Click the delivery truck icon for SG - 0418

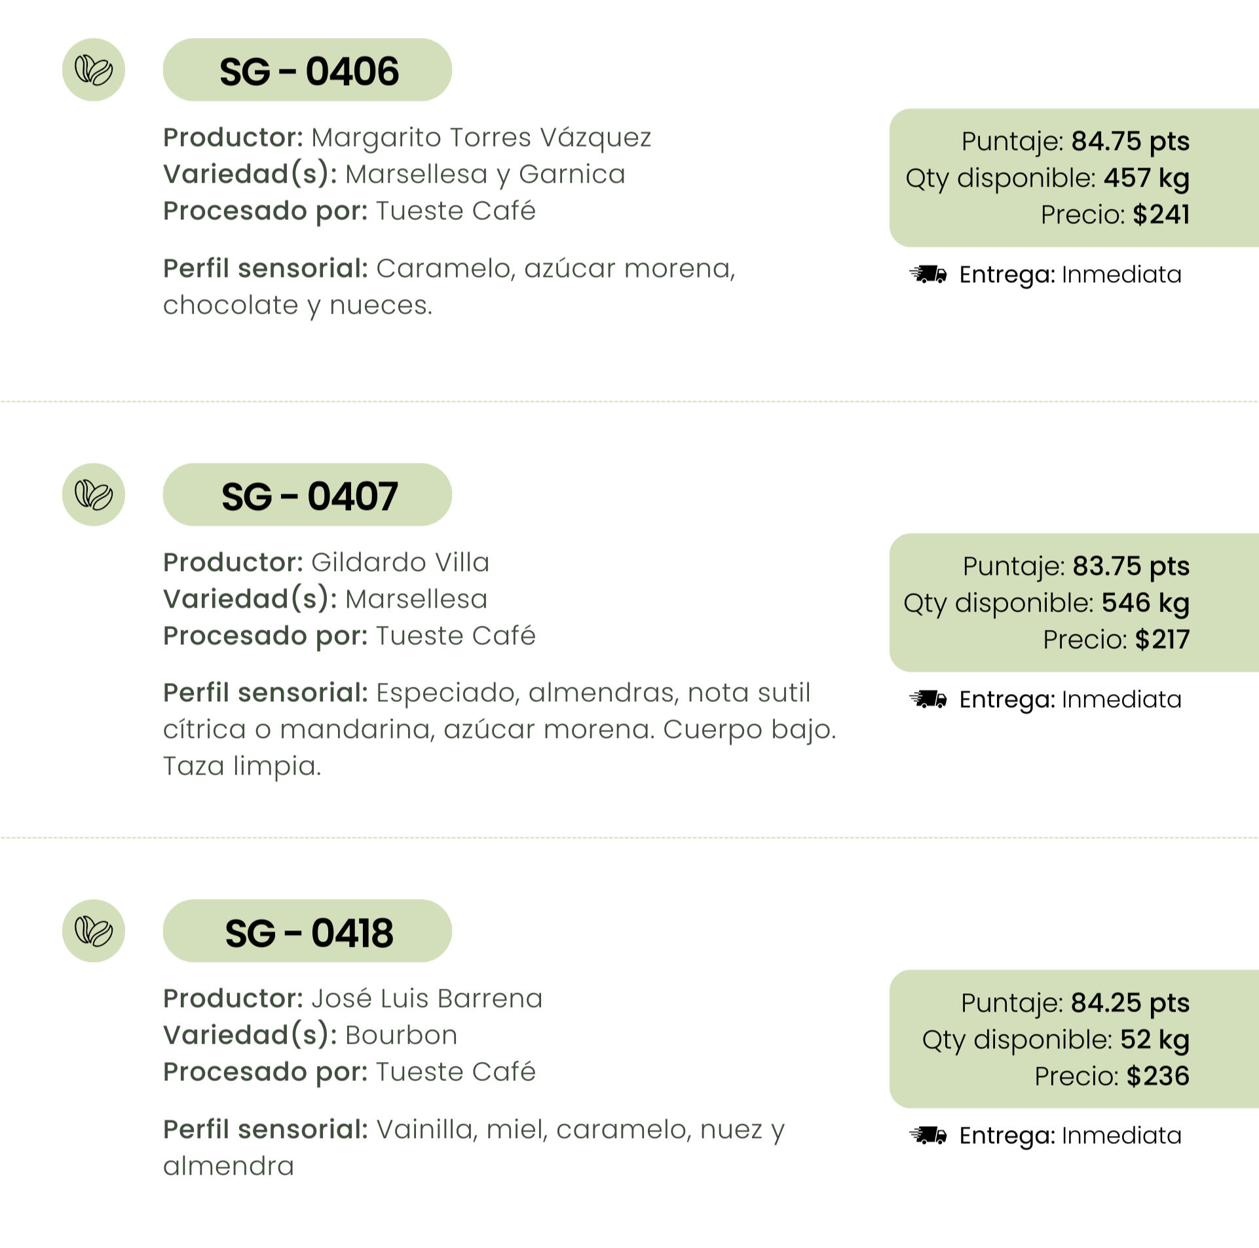click(x=928, y=1135)
